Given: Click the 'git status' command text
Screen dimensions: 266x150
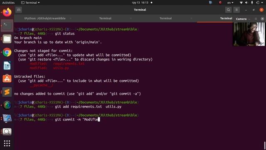Looking at the screenshot, I should coord(65,34).
